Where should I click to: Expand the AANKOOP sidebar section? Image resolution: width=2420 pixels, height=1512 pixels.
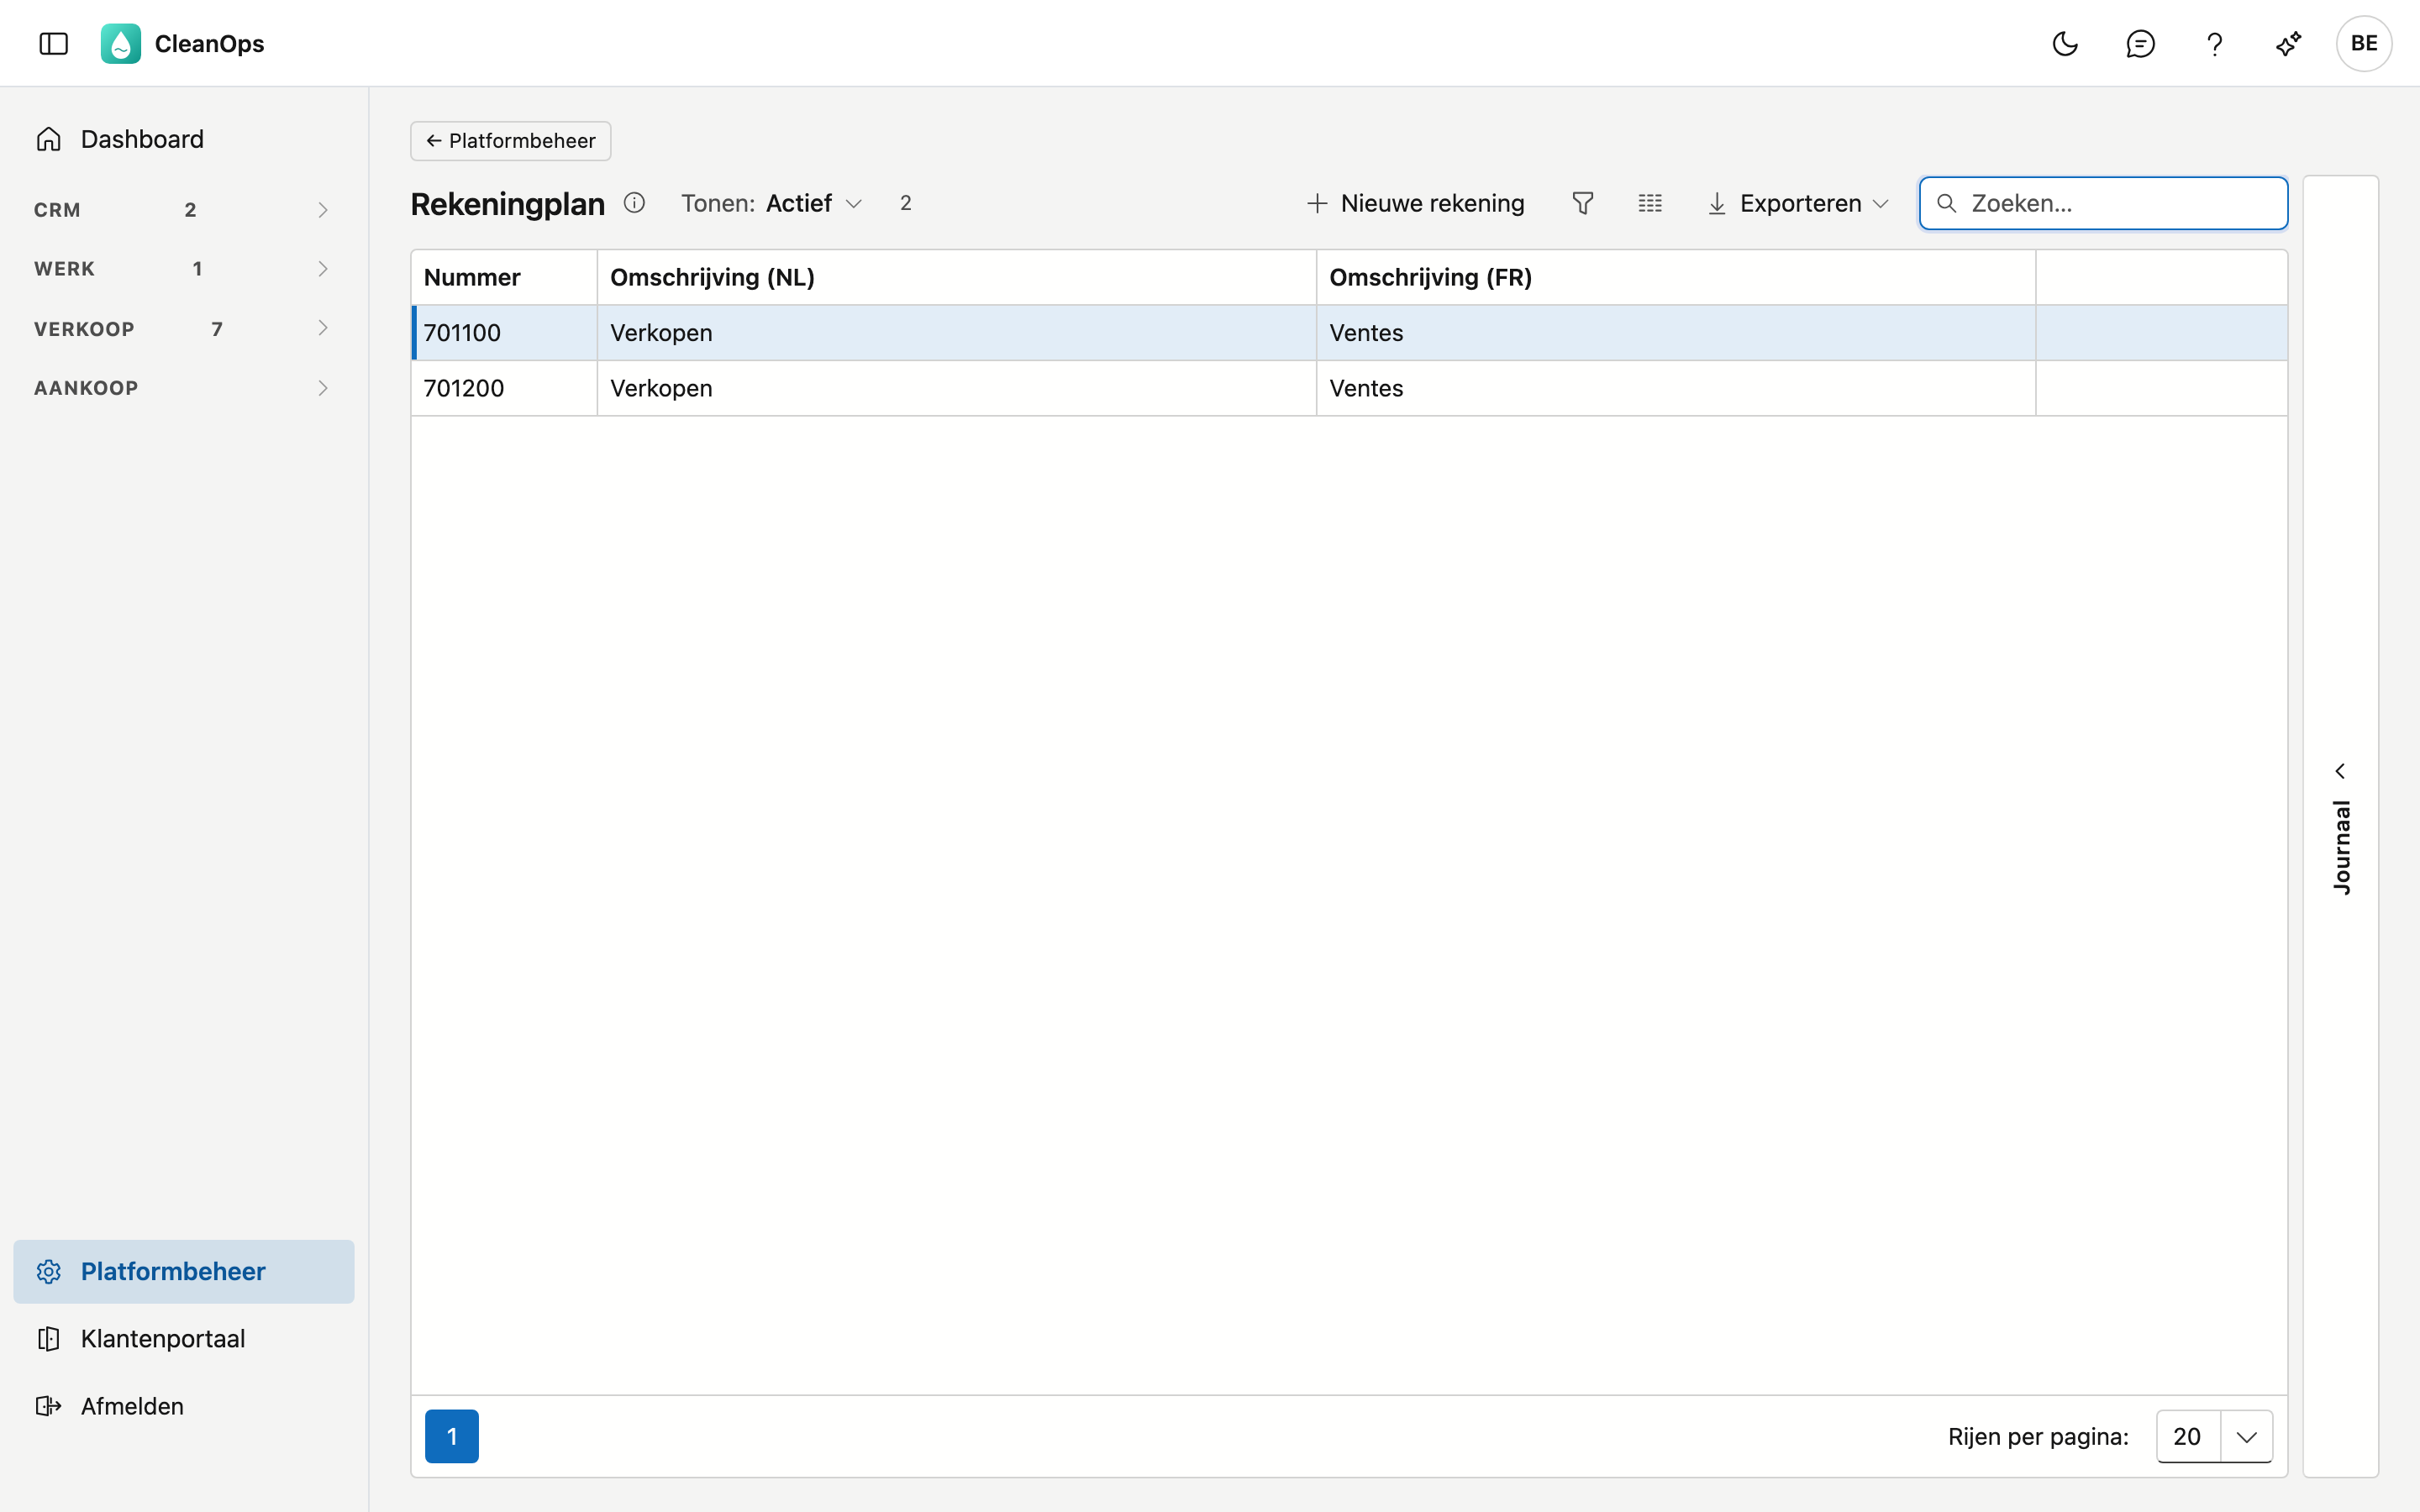184,388
